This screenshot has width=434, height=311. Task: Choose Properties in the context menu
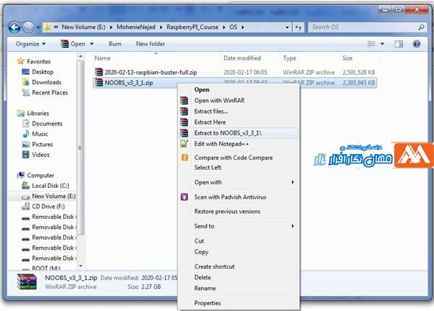coord(208,303)
